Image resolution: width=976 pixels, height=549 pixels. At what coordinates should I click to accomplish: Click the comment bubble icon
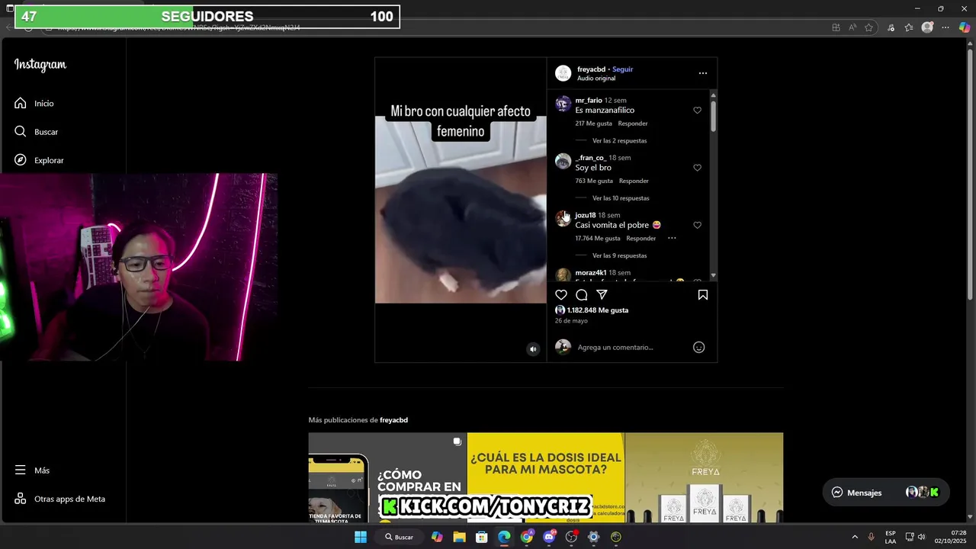click(x=582, y=295)
